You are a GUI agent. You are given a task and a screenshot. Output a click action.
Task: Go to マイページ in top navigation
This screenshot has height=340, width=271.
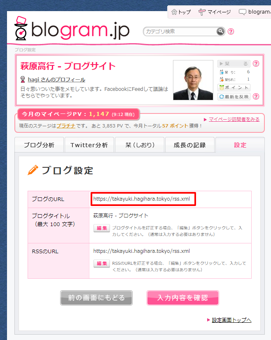pyautogui.click(x=214, y=12)
